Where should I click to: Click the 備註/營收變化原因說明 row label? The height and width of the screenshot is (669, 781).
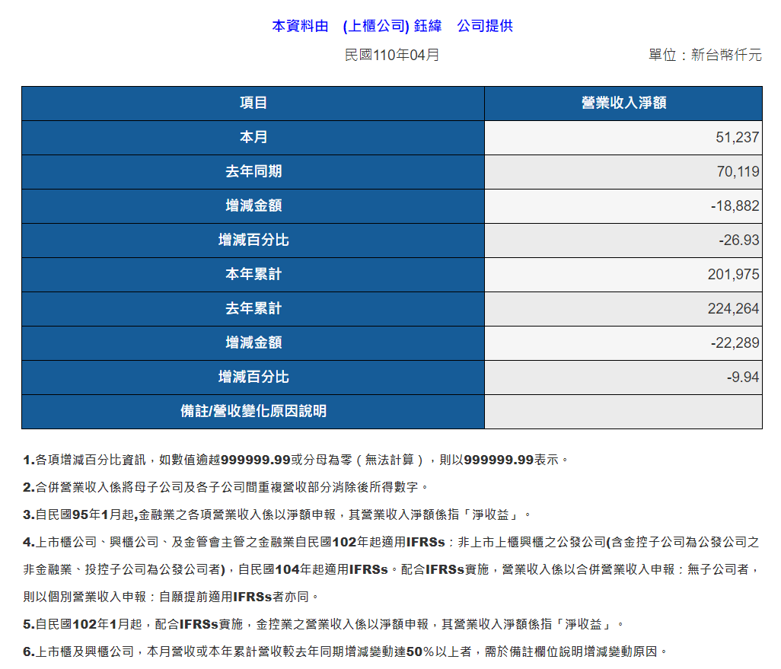[x=253, y=412]
